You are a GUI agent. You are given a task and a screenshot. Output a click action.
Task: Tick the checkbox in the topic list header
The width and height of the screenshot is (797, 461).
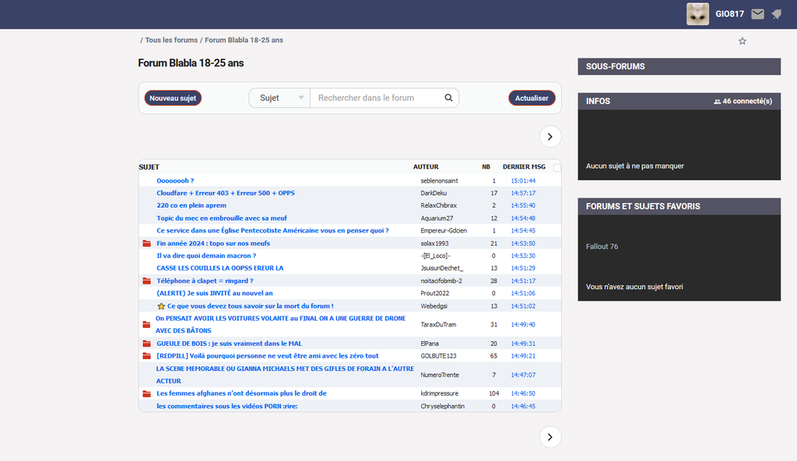tap(556, 167)
